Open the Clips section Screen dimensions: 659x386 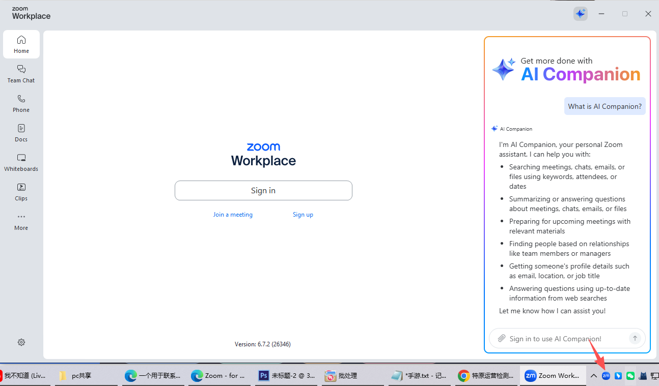coord(21,192)
